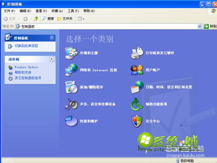Open the Appearance and Themes palette icon
Viewport: 217px width, 163px height.
point(72,53)
